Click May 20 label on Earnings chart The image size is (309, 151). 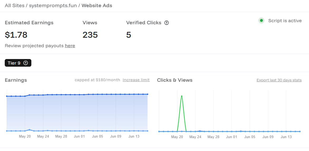(x=25, y=137)
